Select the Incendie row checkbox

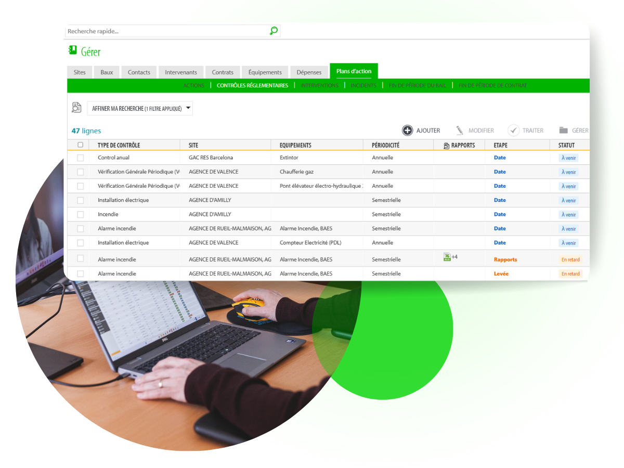(80, 214)
